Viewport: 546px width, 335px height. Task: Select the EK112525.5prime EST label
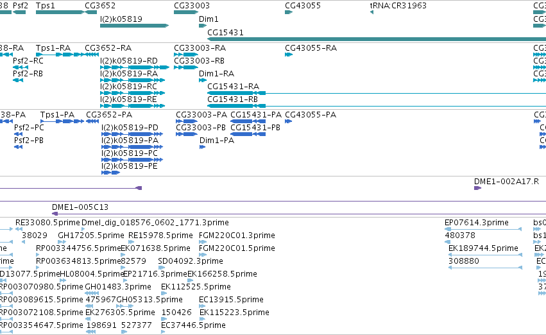(x=196, y=288)
